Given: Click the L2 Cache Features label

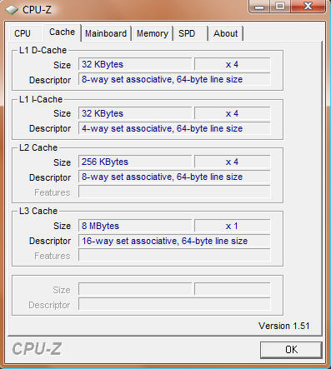Looking at the screenshot, I should point(52,192).
